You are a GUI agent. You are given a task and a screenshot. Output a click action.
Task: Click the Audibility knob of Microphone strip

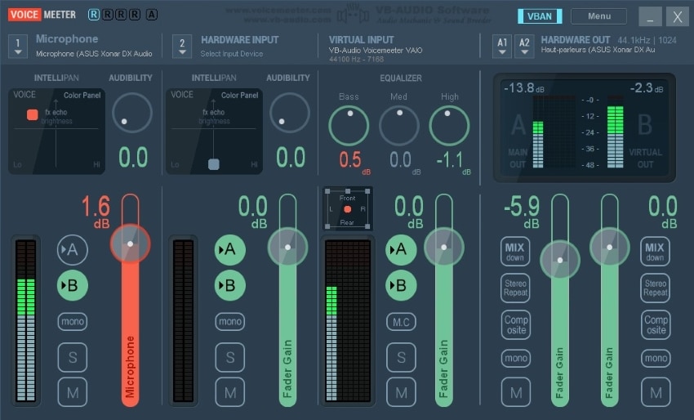point(132,113)
